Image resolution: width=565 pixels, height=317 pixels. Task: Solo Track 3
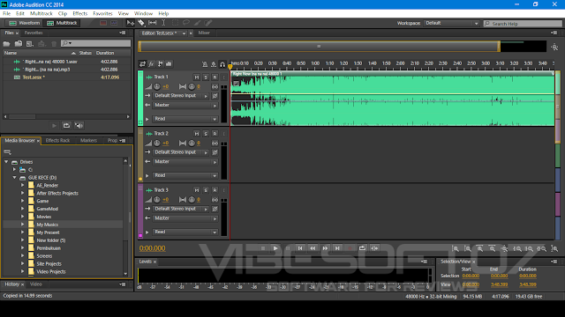(x=206, y=190)
